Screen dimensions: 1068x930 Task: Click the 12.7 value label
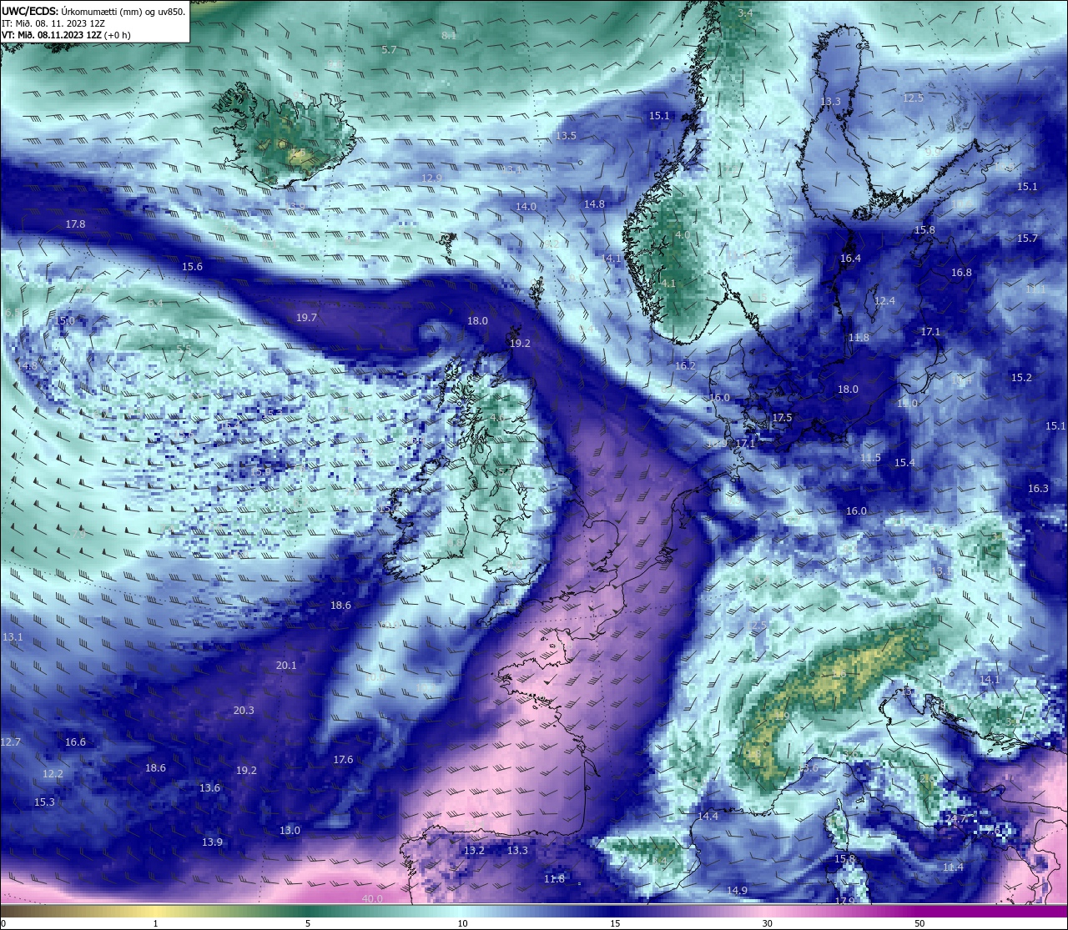pyautogui.click(x=11, y=742)
